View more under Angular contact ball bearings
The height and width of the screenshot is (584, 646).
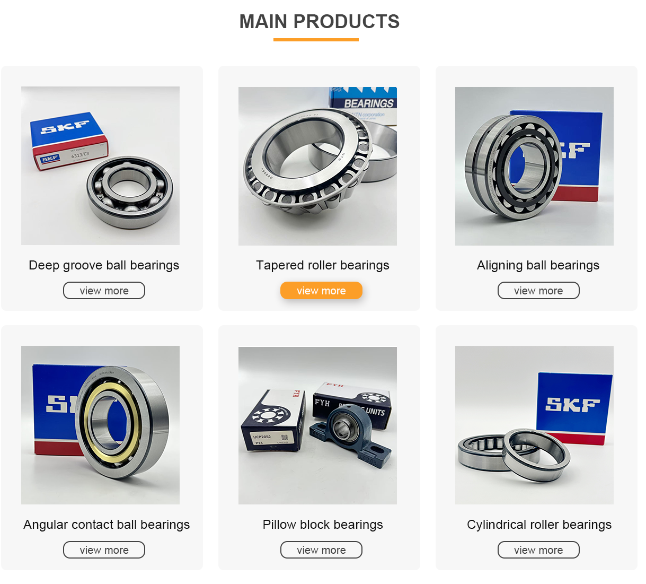point(104,550)
